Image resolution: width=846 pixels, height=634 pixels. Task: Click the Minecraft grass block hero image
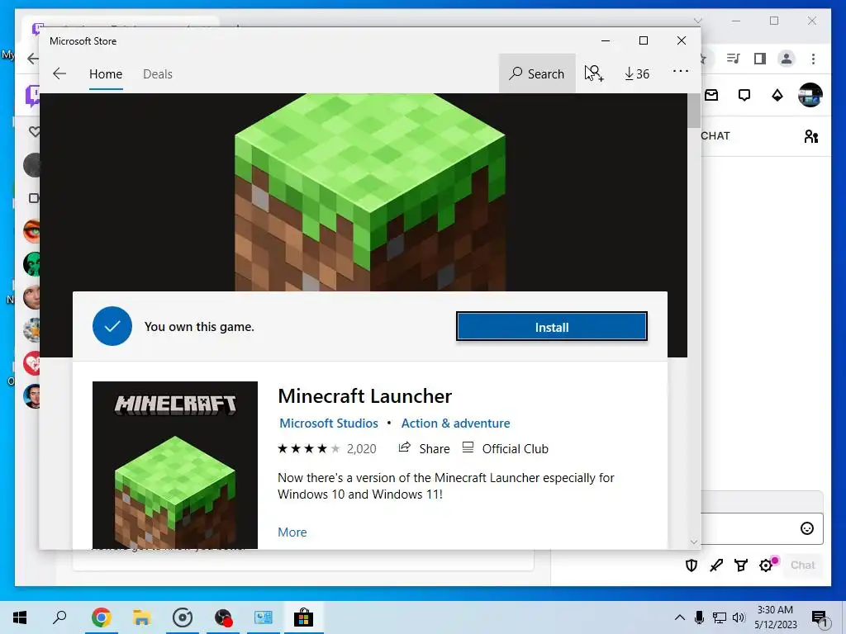tap(370, 192)
